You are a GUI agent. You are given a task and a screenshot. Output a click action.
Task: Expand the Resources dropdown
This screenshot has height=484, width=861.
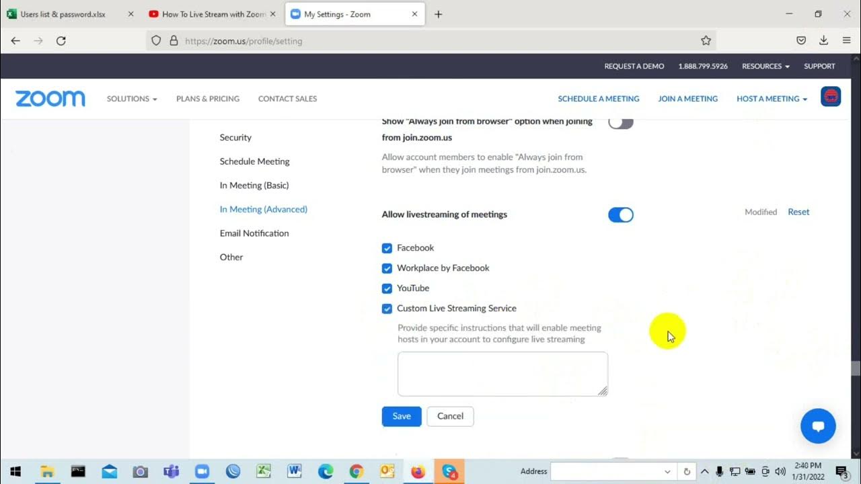(765, 66)
